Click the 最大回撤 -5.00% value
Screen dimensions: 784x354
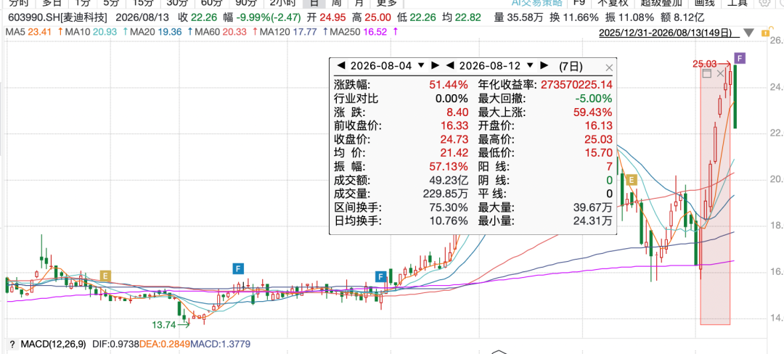(594, 98)
